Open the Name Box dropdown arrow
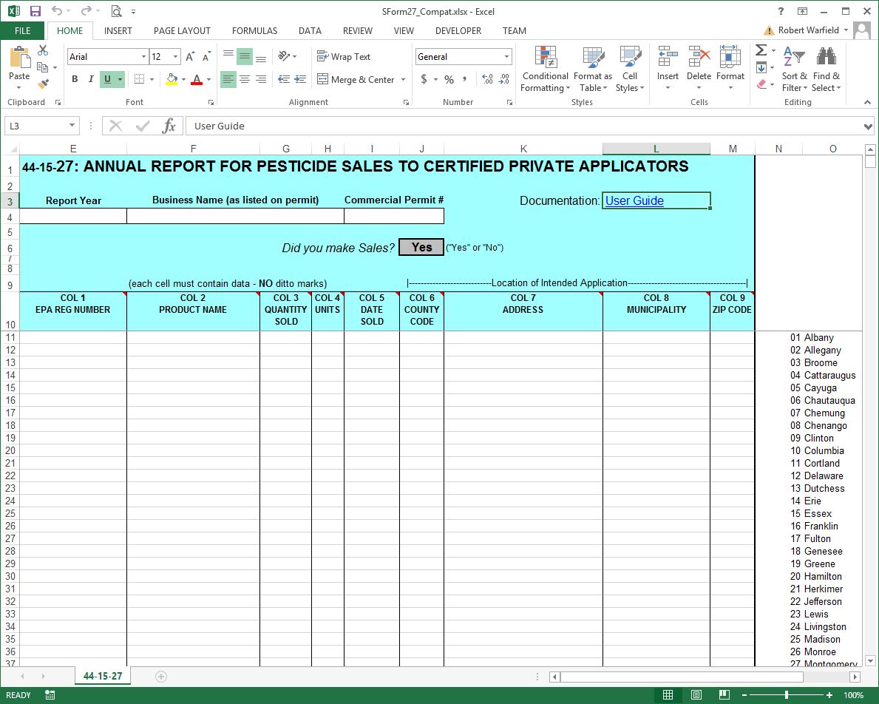Viewport: 879px width, 704px height. [72, 126]
